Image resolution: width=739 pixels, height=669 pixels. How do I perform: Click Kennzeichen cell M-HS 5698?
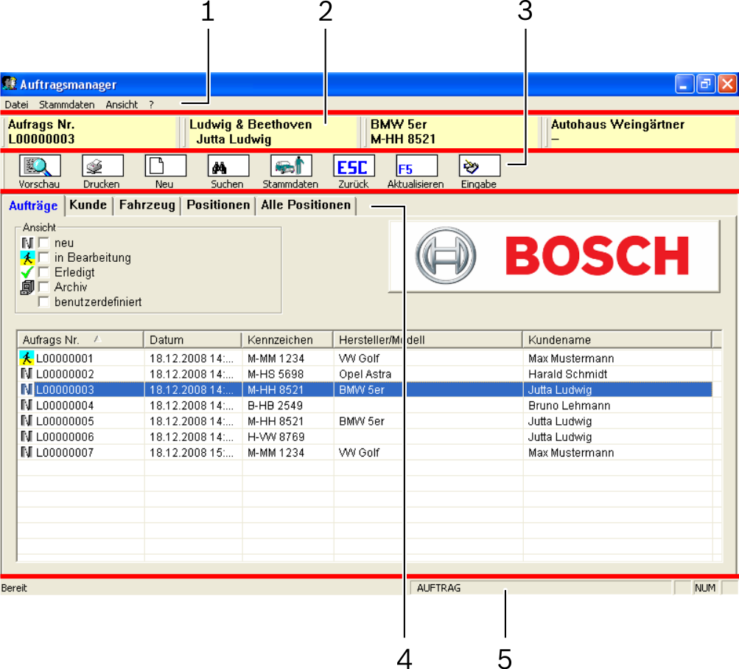pyautogui.click(x=276, y=374)
